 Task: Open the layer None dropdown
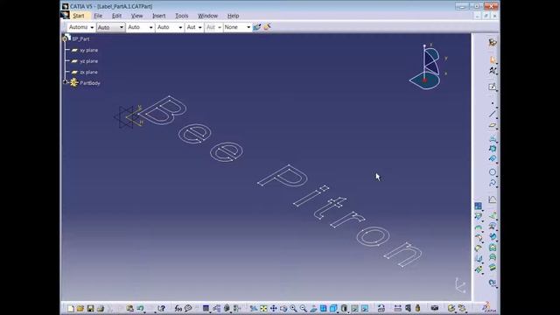click(237, 27)
